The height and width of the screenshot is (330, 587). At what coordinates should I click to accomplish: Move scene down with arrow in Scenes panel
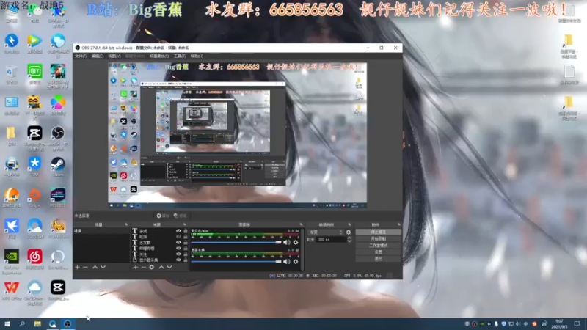pos(103,267)
